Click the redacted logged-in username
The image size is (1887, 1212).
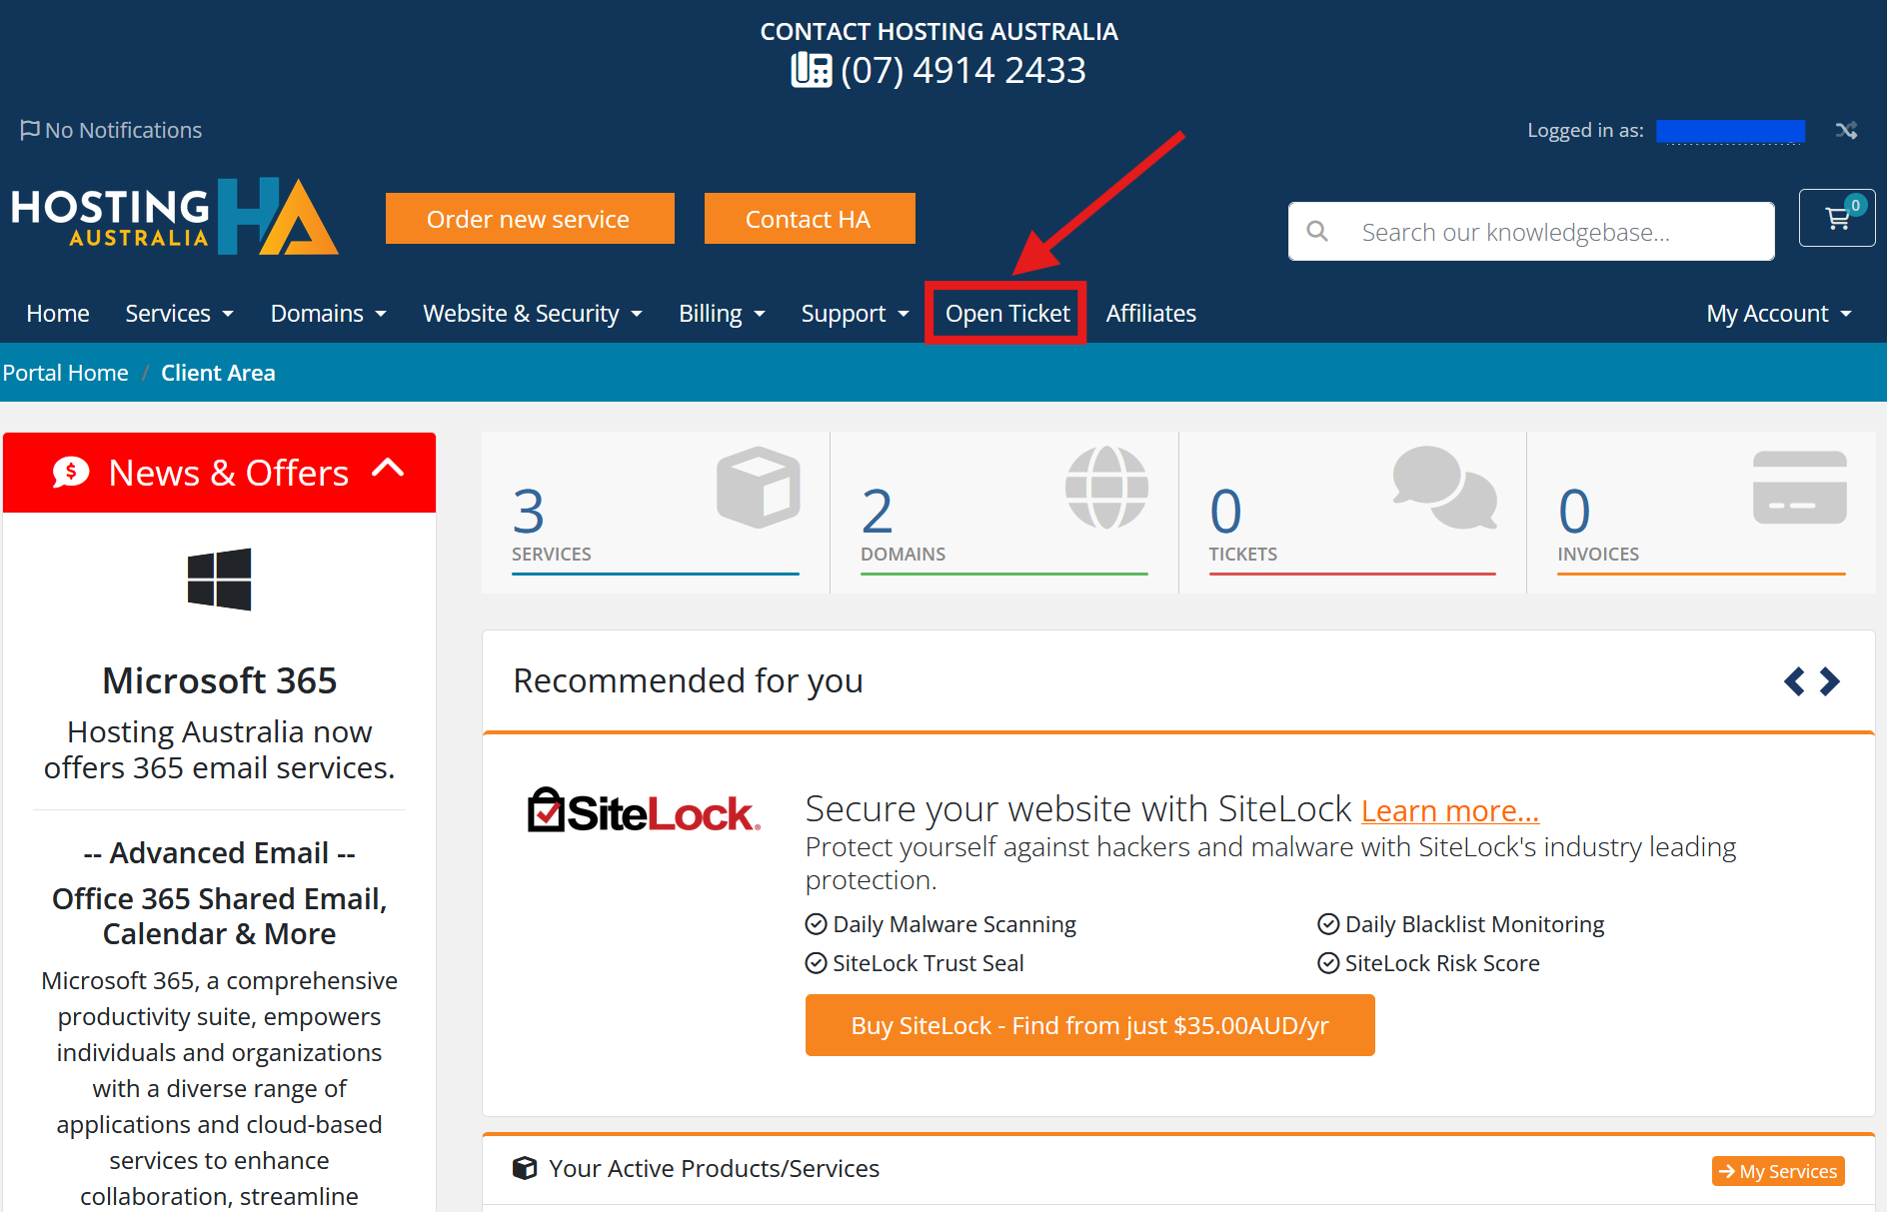pyautogui.click(x=1730, y=131)
